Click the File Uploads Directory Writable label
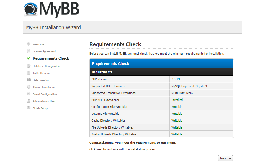 pyautogui.click(x=112, y=127)
